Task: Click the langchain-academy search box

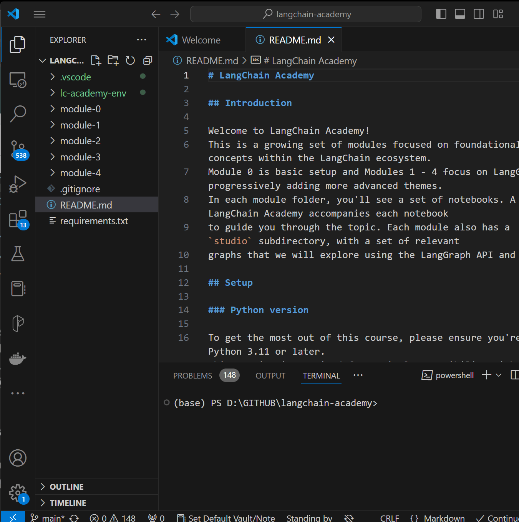Action: 306,14
